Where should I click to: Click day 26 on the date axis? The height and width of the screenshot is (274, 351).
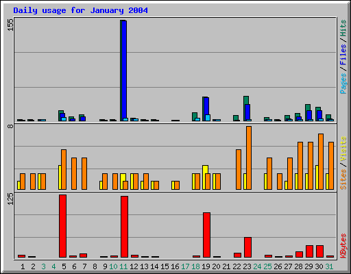[x=278, y=266]
